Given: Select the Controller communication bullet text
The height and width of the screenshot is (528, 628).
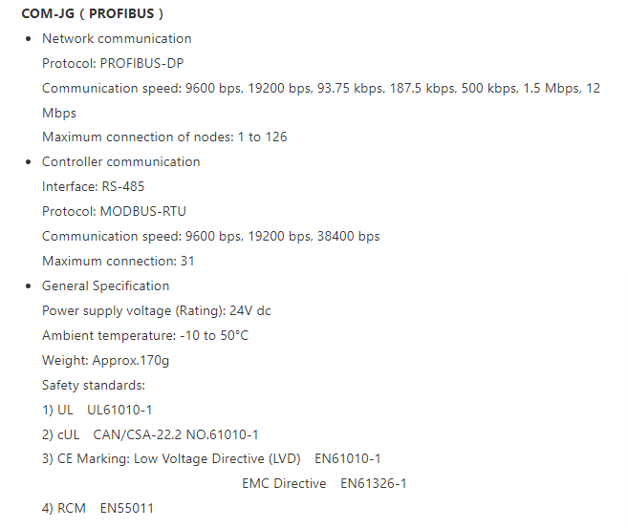Looking at the screenshot, I should coord(121,161).
